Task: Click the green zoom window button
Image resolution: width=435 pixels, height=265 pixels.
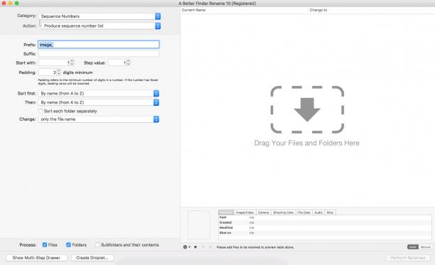Action: pos(16,3)
